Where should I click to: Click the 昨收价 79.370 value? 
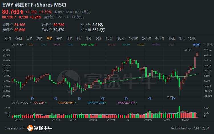(x=59, y=30)
